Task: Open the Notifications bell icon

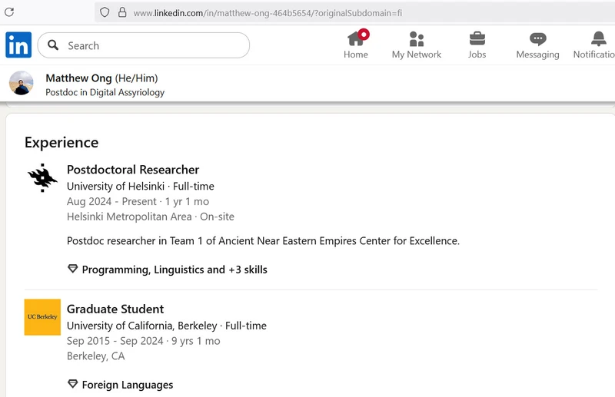Action: click(598, 39)
